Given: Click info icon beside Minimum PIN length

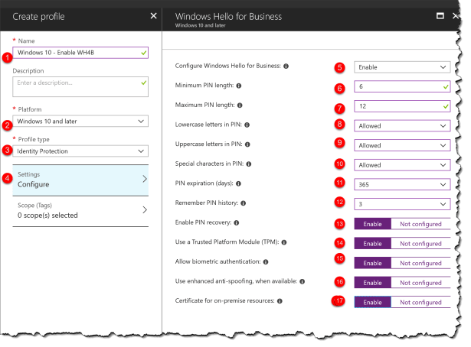Looking at the screenshot, I should click(x=240, y=86).
